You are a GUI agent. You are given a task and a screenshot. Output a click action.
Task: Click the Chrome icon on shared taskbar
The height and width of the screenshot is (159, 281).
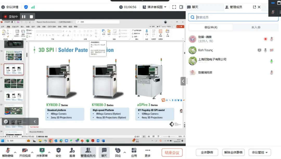pyautogui.click(x=50, y=141)
